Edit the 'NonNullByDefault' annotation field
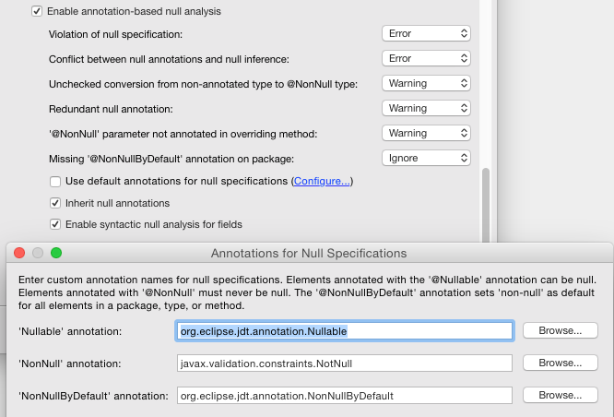Viewport: 614px width, 417px height. (x=344, y=396)
